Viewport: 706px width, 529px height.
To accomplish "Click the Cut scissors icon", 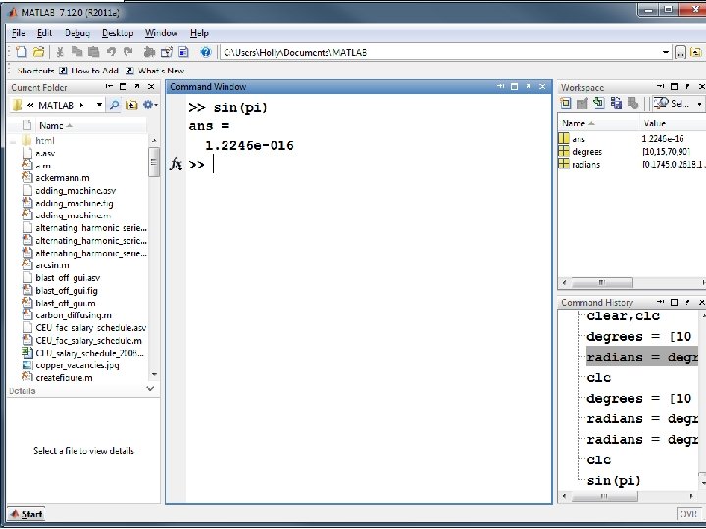I will (60, 52).
